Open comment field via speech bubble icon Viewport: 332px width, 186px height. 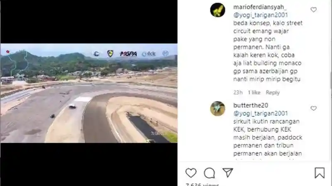tap(209, 173)
